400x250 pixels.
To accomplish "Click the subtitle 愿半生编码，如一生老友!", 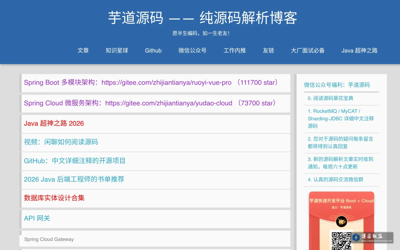I will (201, 33).
